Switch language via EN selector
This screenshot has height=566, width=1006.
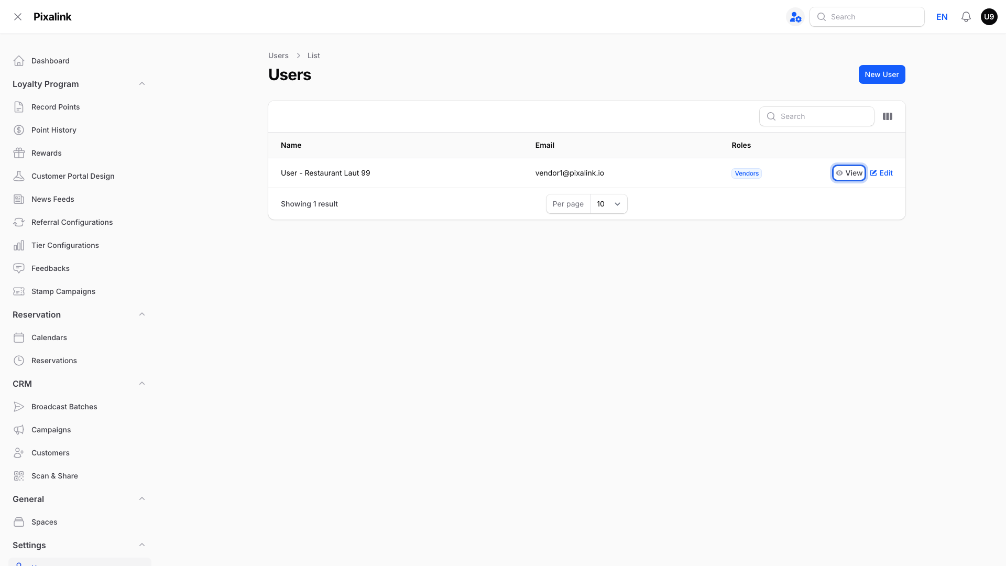(942, 17)
